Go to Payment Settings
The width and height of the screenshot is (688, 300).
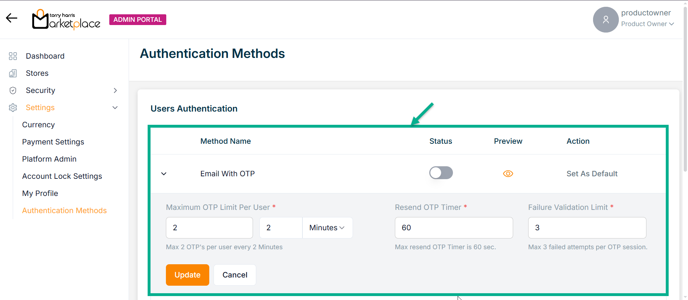pos(53,142)
